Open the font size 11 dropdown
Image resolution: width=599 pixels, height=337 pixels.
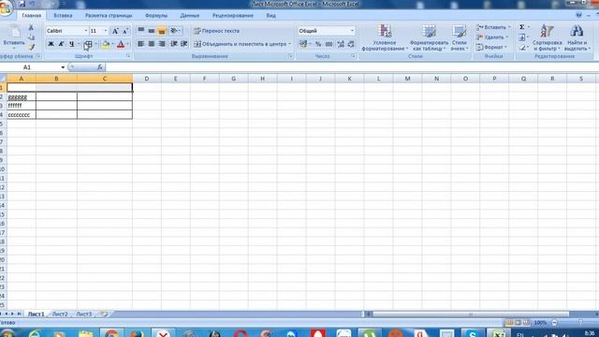[x=106, y=31]
